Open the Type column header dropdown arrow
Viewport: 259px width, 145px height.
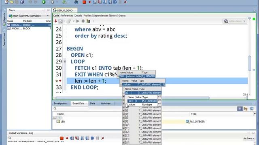tap(255, 114)
